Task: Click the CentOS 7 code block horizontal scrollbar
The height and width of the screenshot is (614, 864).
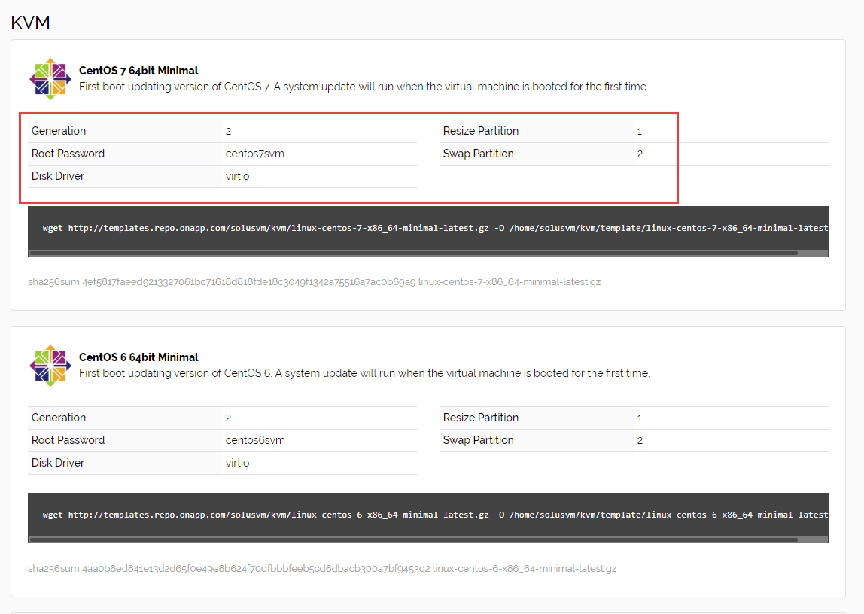Action: pyautogui.click(x=412, y=253)
